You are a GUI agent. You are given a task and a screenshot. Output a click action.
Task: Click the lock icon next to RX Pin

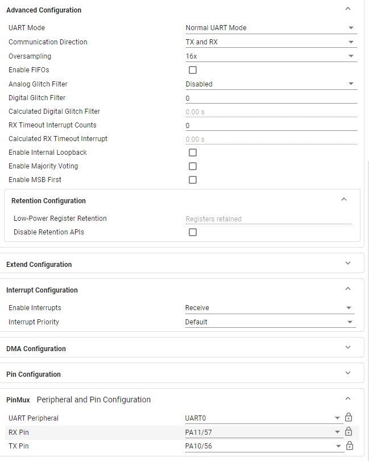349,432
